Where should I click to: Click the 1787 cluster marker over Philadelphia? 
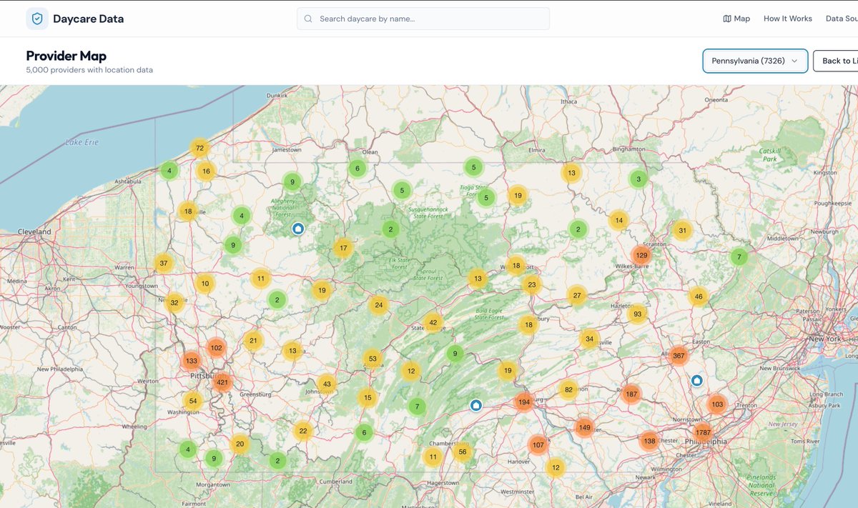(x=703, y=432)
